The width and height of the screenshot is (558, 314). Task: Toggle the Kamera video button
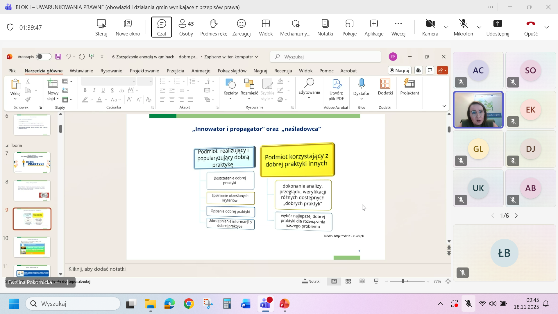(430, 27)
